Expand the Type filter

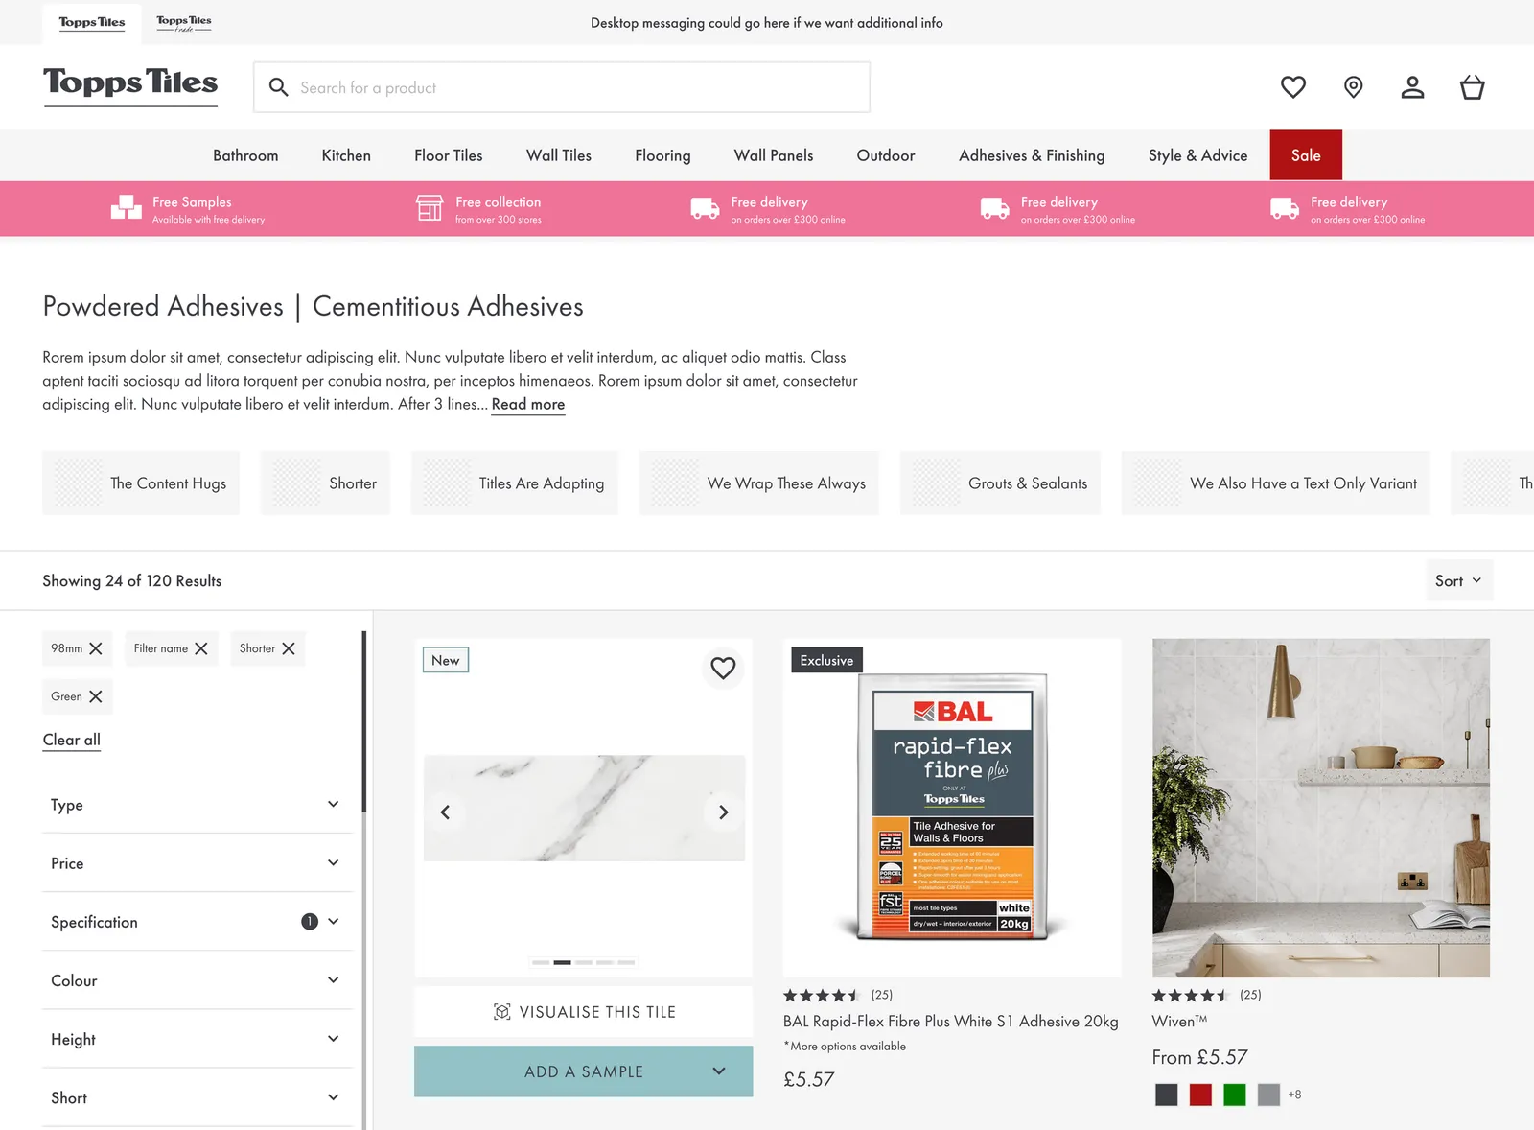(198, 805)
